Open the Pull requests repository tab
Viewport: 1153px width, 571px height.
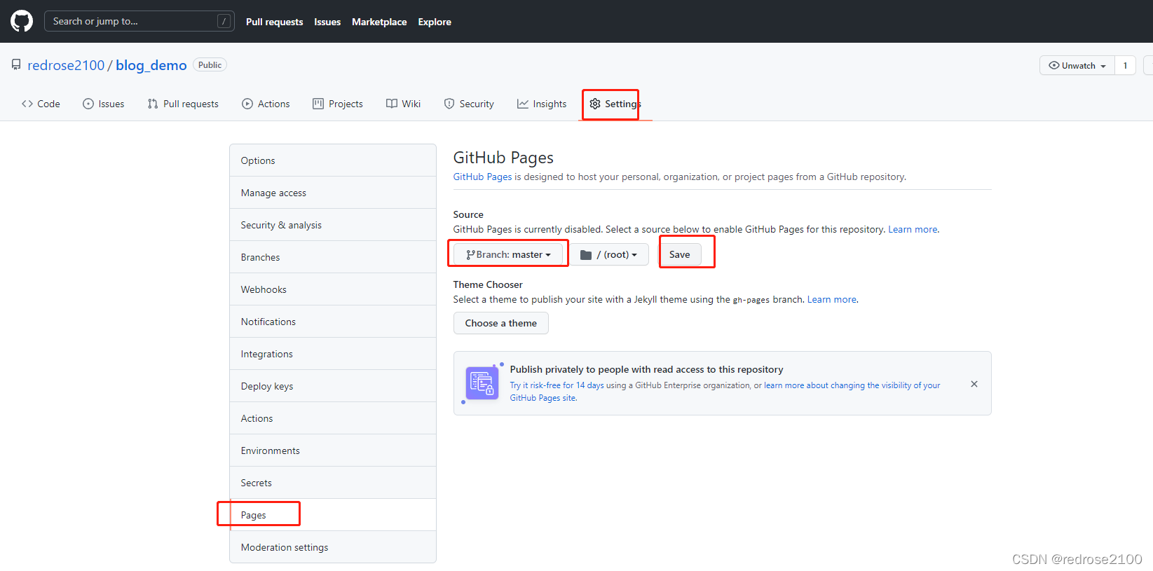(183, 104)
